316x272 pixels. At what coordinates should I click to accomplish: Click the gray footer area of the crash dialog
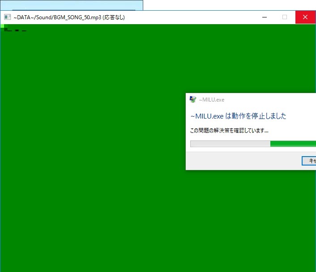[x=242, y=161]
